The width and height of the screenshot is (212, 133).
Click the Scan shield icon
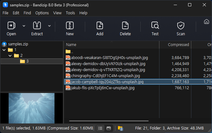pyautogui.click(x=181, y=26)
